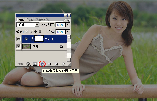Select the 背景 layer thumbnail
The width and height of the screenshot is (157, 101).
[26, 46]
